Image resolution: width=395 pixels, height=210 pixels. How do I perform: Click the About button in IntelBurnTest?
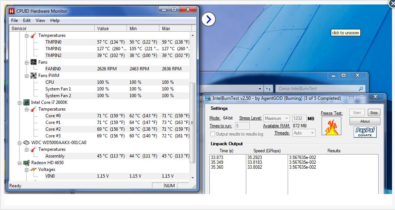click(x=365, y=121)
